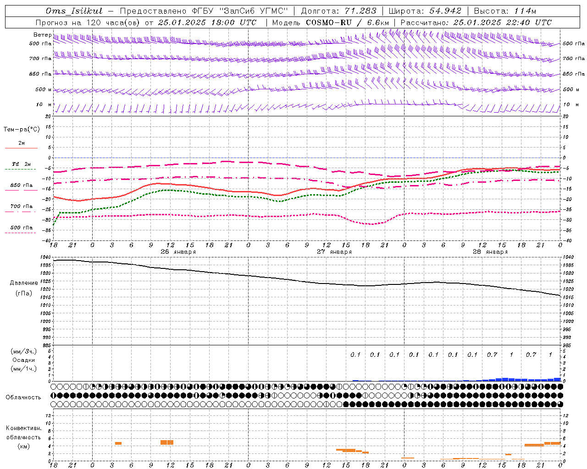Screen dimensions: 587x469
Task: Click dashed line swatch under '700 гПа' legend
Action: point(20,212)
